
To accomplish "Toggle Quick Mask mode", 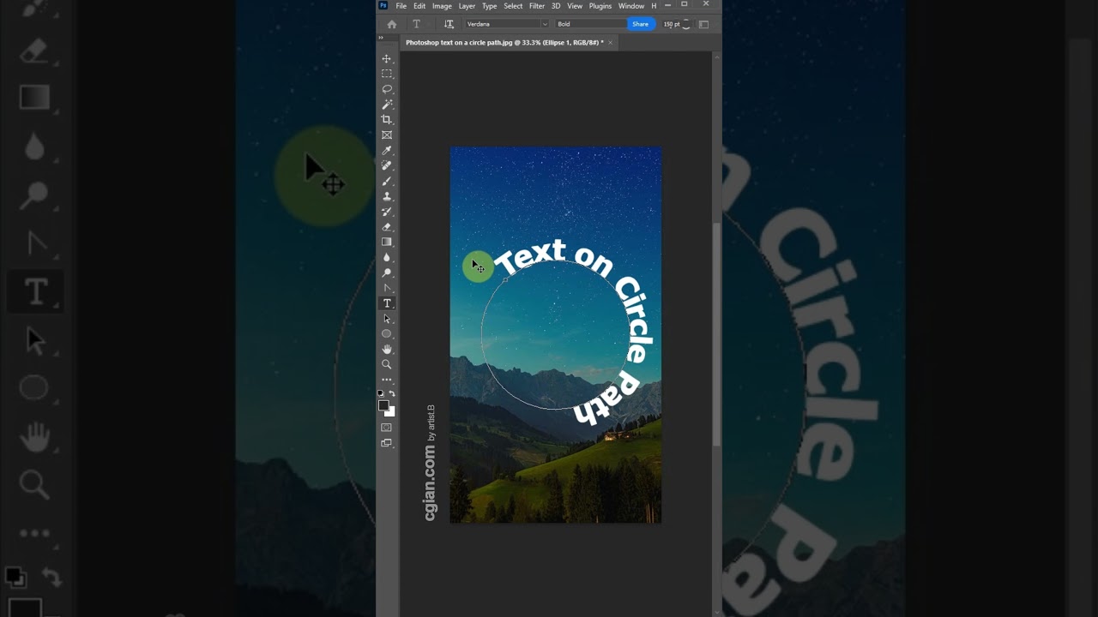I will (387, 428).
